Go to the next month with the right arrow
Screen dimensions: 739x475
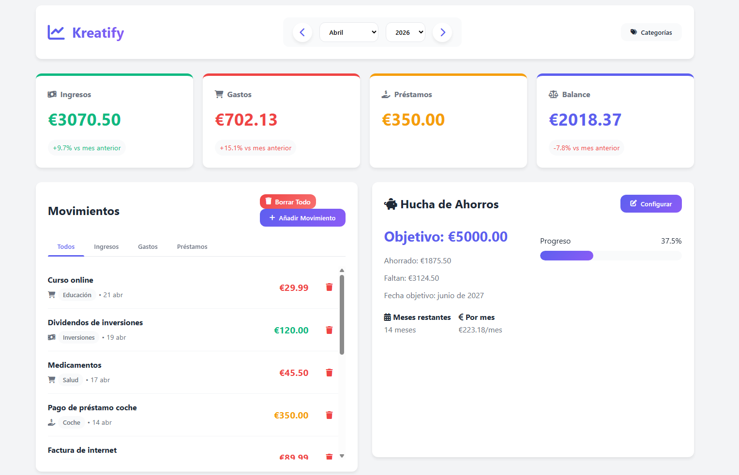442,32
